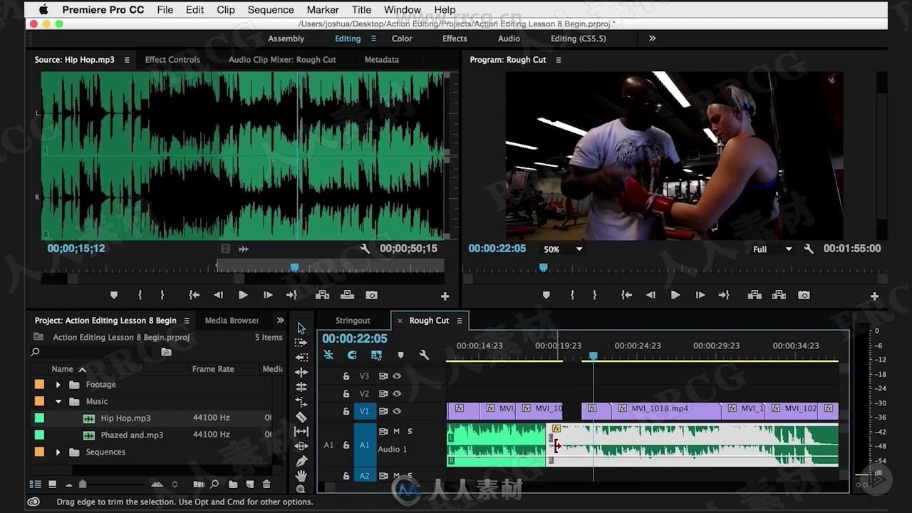Toggle the A1 track lock
This screenshot has width=912, height=513.
[346, 445]
